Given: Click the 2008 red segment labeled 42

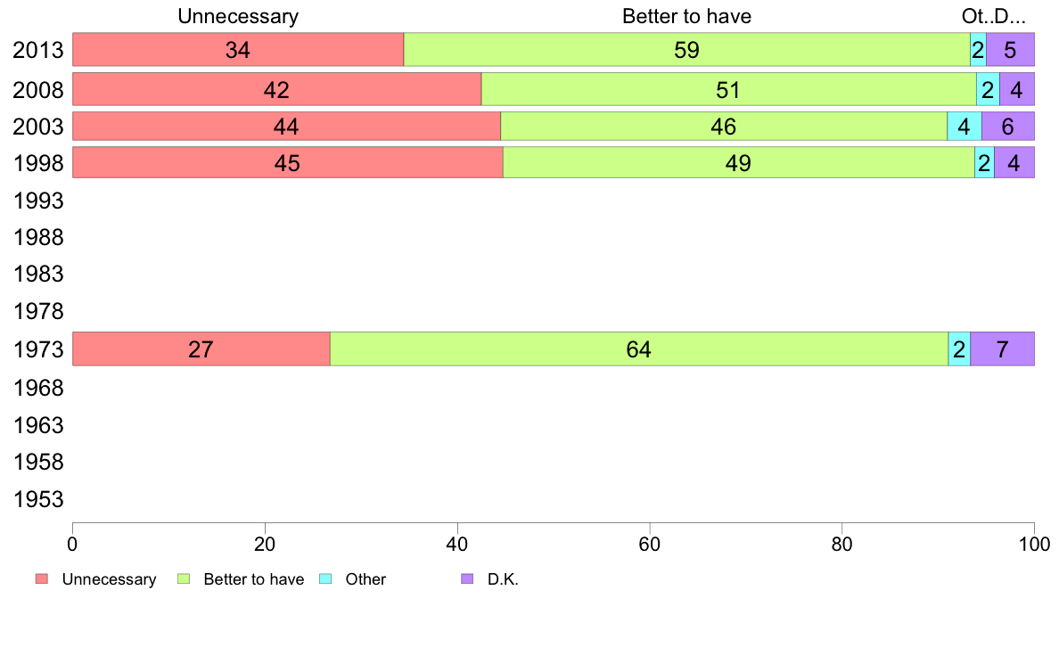Looking at the screenshot, I should click(277, 89).
